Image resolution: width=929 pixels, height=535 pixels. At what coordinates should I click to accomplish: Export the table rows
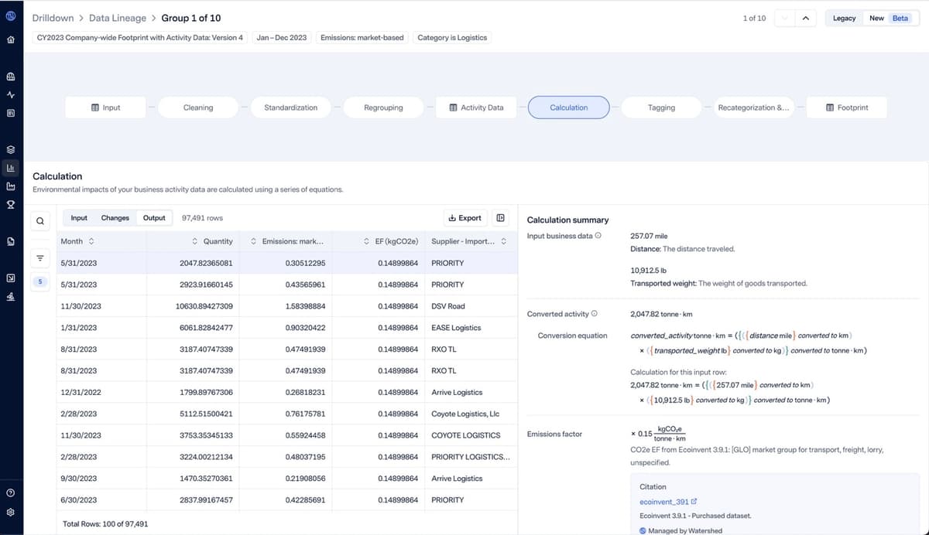(464, 218)
